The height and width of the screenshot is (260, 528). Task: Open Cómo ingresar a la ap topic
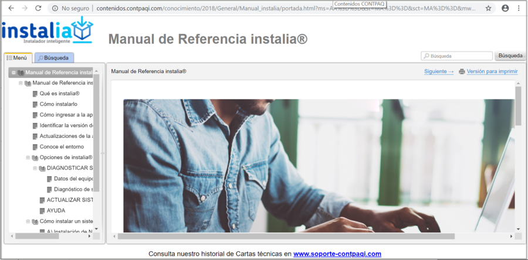(66, 115)
